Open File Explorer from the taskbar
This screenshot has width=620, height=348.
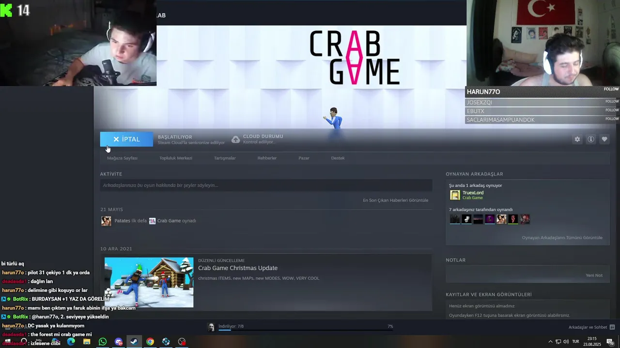(87, 342)
